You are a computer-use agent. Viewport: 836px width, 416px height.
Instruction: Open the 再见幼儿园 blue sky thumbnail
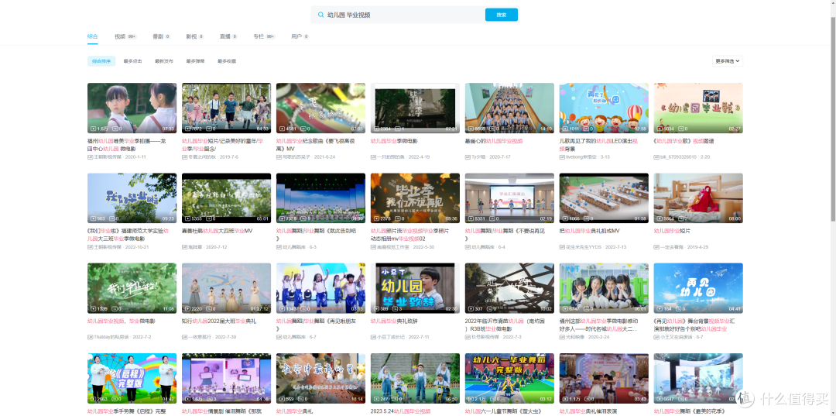698,288
